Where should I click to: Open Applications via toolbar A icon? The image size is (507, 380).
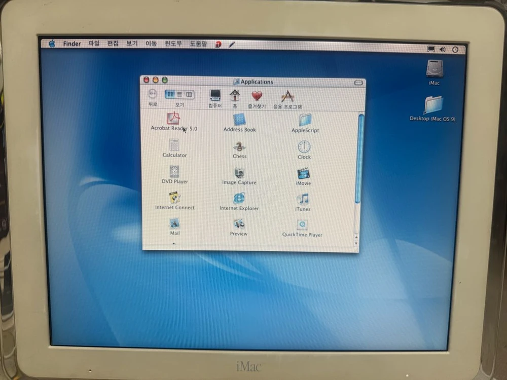[x=287, y=96]
